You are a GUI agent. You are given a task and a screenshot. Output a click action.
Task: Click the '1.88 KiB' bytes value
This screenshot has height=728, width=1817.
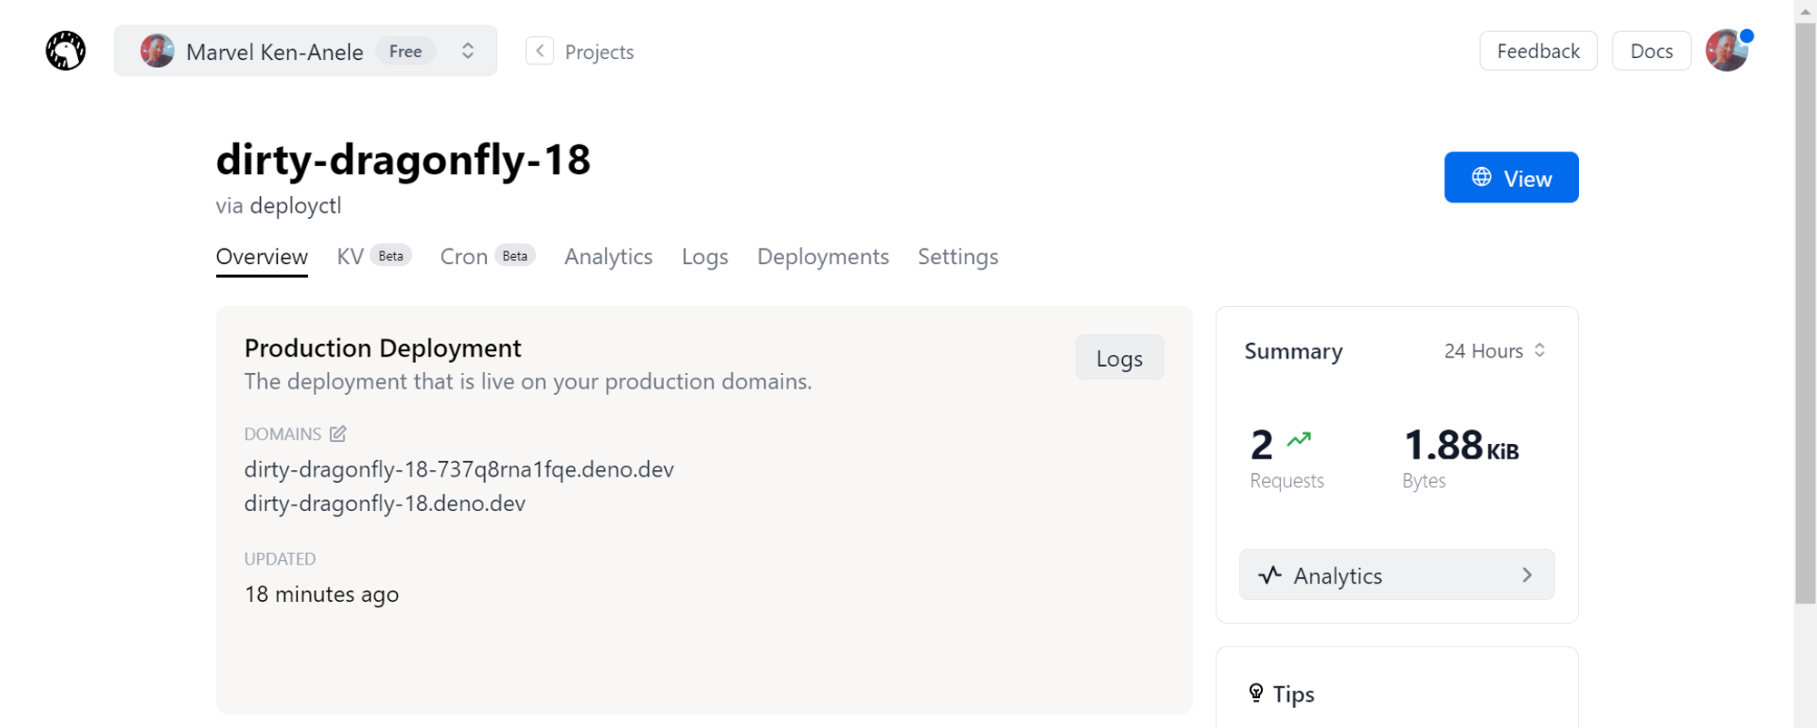pos(1461,445)
